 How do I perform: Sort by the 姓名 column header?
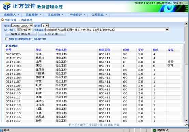point(39,50)
